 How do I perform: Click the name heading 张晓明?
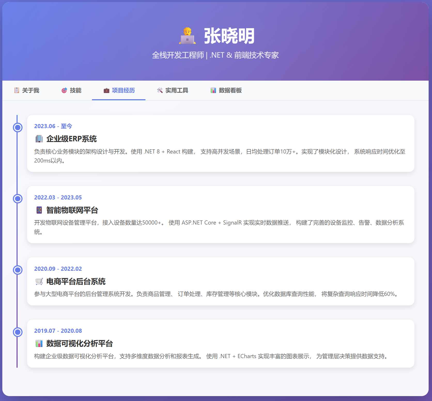229,36
